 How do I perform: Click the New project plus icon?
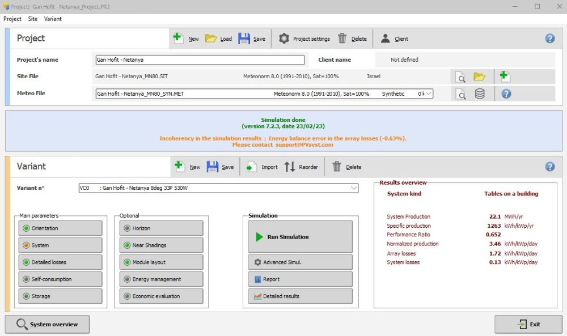point(178,39)
